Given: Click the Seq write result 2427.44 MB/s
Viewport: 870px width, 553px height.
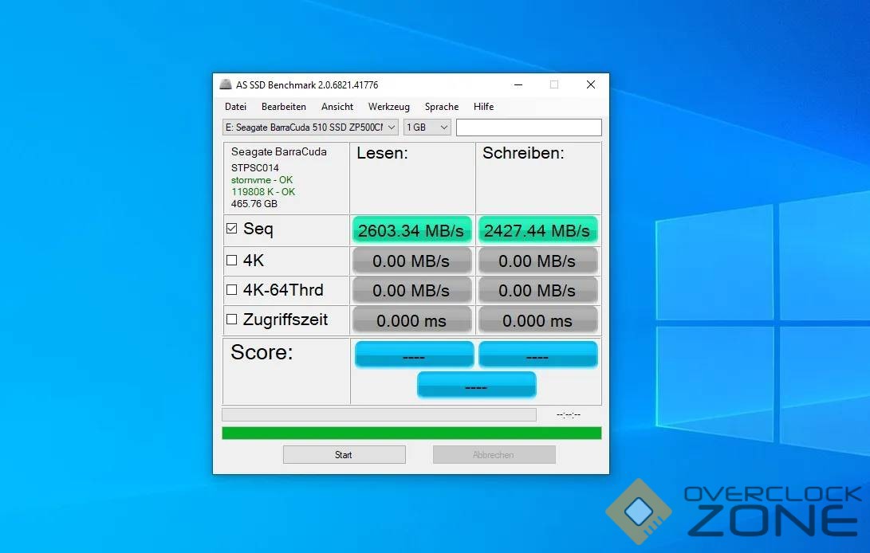Looking at the screenshot, I should [537, 230].
